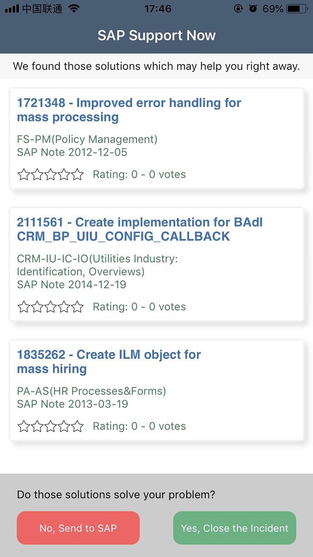Screen dimensions: 313x557
Task: Open note 1721348 about improved error handling
Action: (129, 110)
